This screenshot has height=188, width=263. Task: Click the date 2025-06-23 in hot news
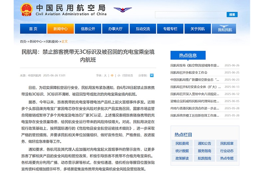[x=232, y=80]
